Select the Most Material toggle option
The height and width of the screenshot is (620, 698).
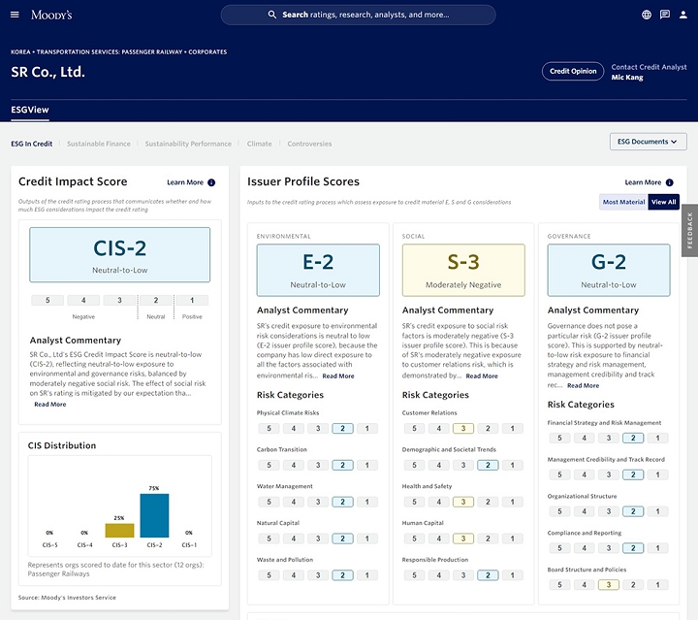pyautogui.click(x=623, y=202)
